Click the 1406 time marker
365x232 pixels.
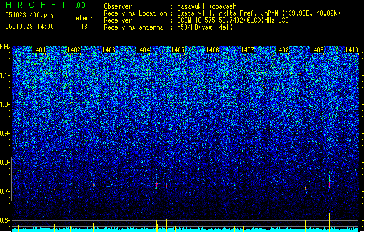pos(212,50)
